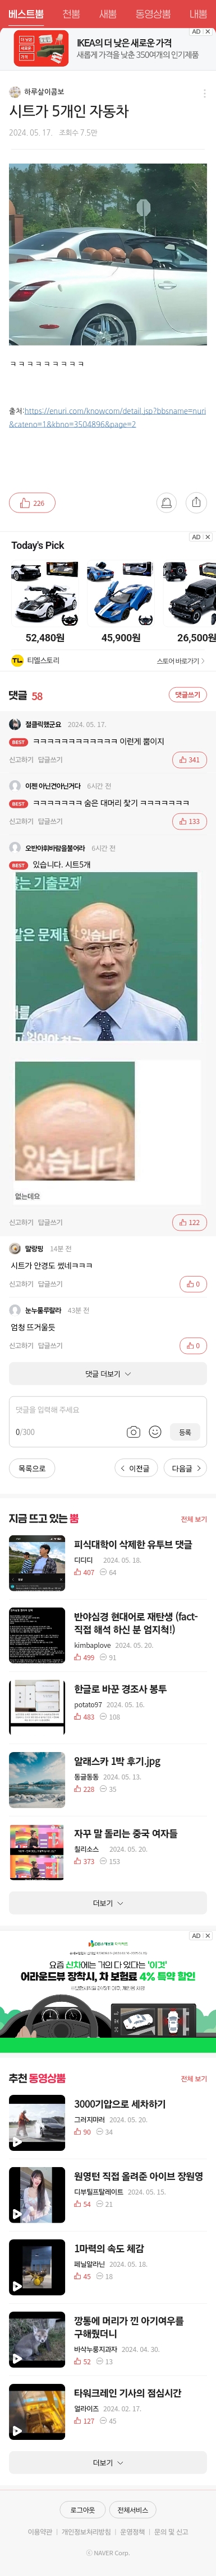The image size is (216, 2576).
Task: Expand more comments with 댓글 더보기
Action: click(108, 1374)
